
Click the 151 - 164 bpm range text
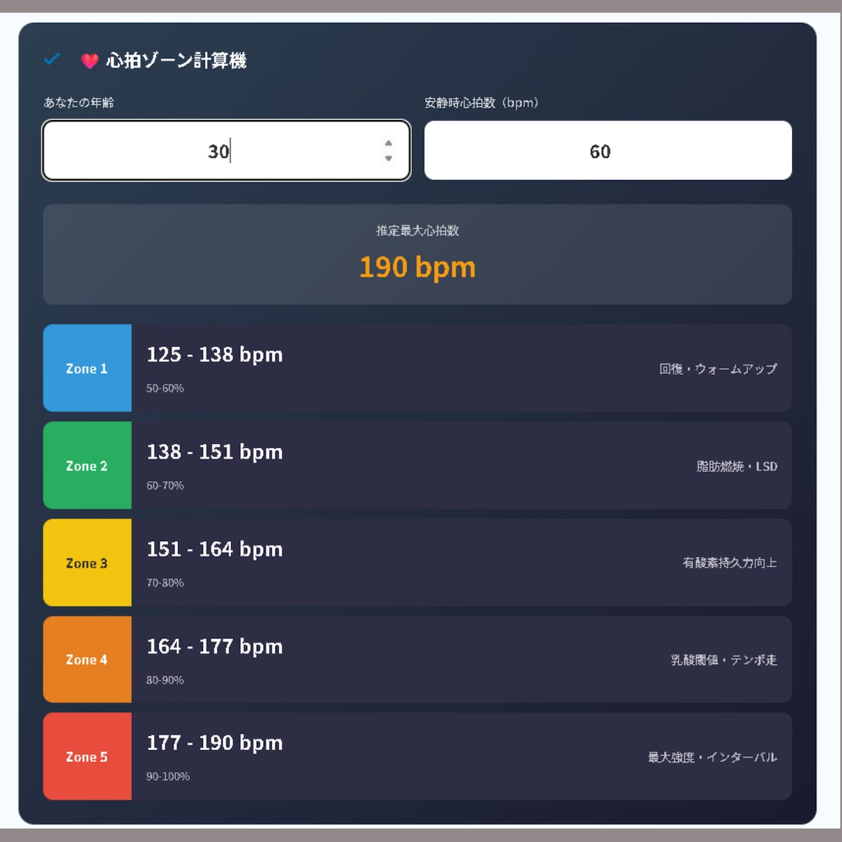coord(215,549)
